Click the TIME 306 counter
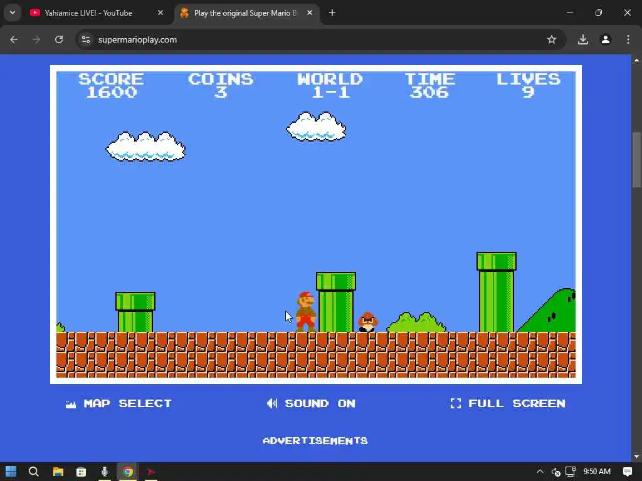 430,85
